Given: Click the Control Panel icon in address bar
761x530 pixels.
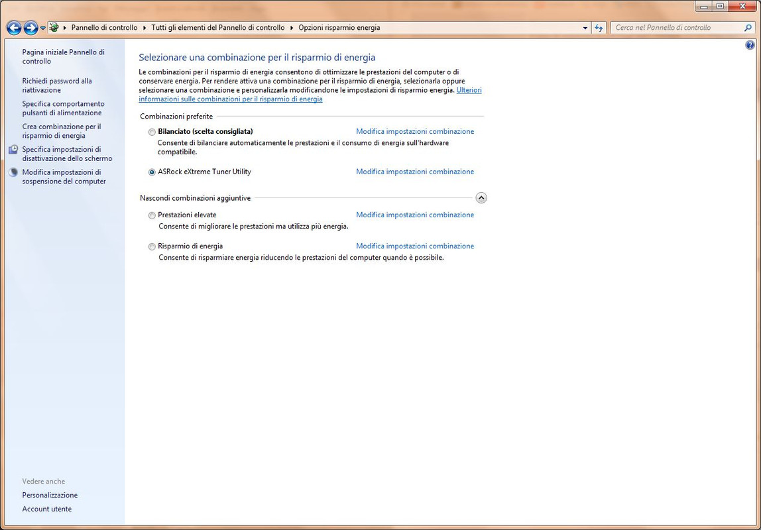Looking at the screenshot, I should pos(54,28).
